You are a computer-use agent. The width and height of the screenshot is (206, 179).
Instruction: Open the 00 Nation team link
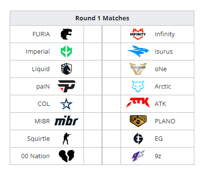(x=35, y=156)
